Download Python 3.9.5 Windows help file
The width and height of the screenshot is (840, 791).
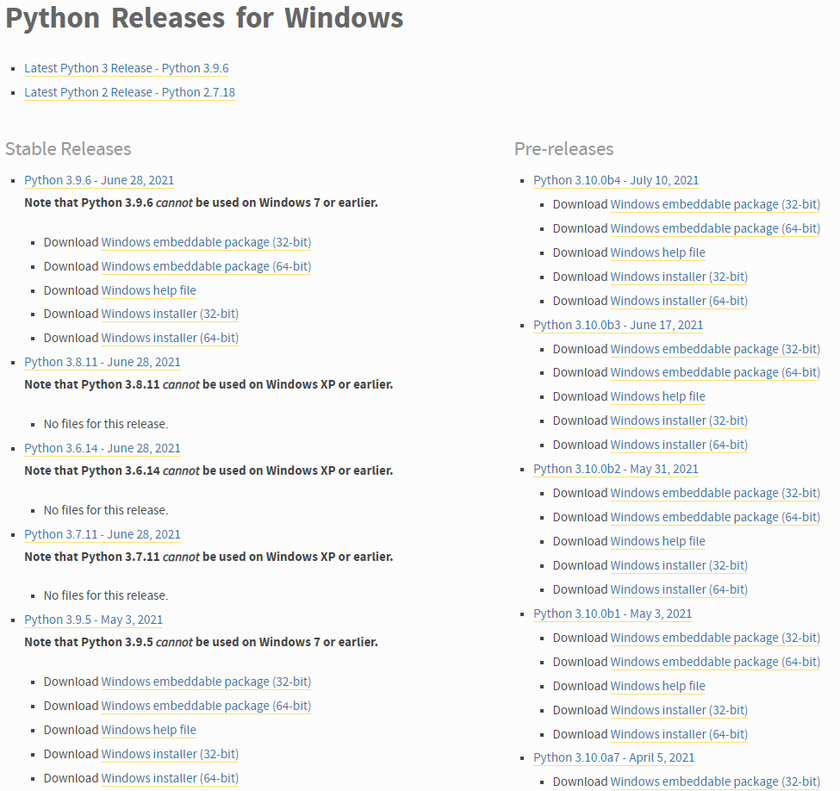click(x=149, y=731)
